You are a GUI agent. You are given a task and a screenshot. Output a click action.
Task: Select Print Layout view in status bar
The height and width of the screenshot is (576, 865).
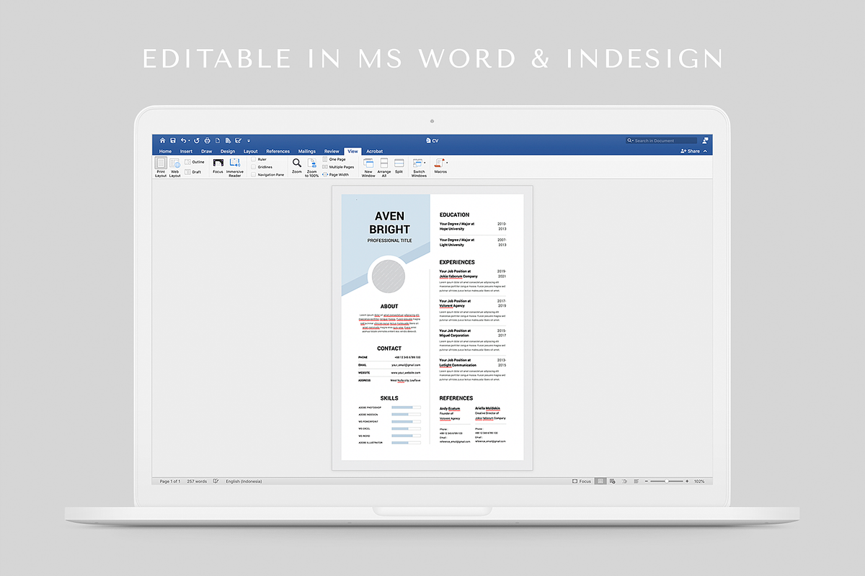point(600,481)
